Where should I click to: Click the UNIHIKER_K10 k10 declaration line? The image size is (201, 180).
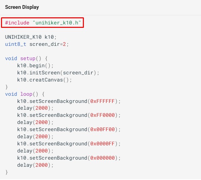point(31,37)
